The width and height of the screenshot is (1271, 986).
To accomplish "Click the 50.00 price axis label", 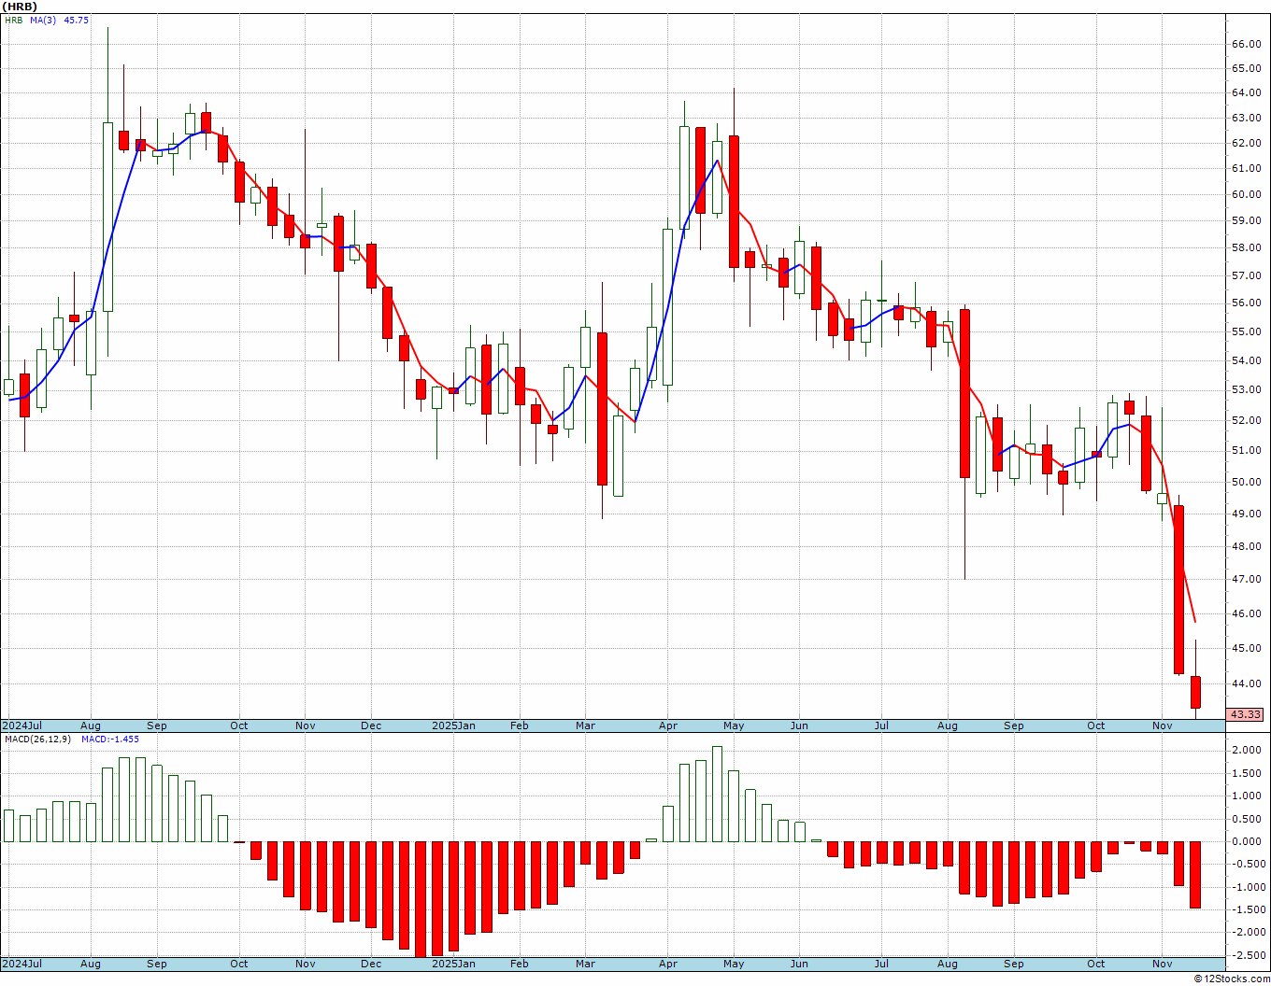I will click(1246, 482).
